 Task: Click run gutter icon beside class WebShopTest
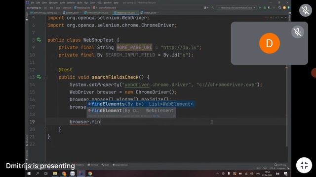[x=39, y=40]
